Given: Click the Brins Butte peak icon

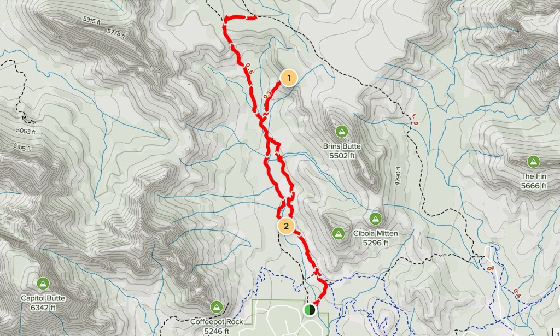Looking at the screenshot, I should 342,132.
